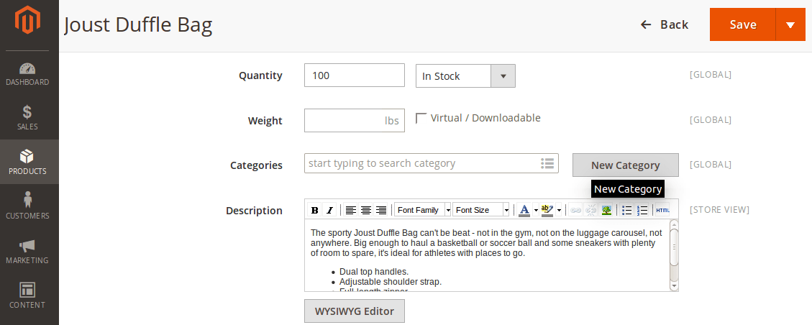
Task: Click the WYSIWYG Editor button
Action: pyautogui.click(x=354, y=311)
